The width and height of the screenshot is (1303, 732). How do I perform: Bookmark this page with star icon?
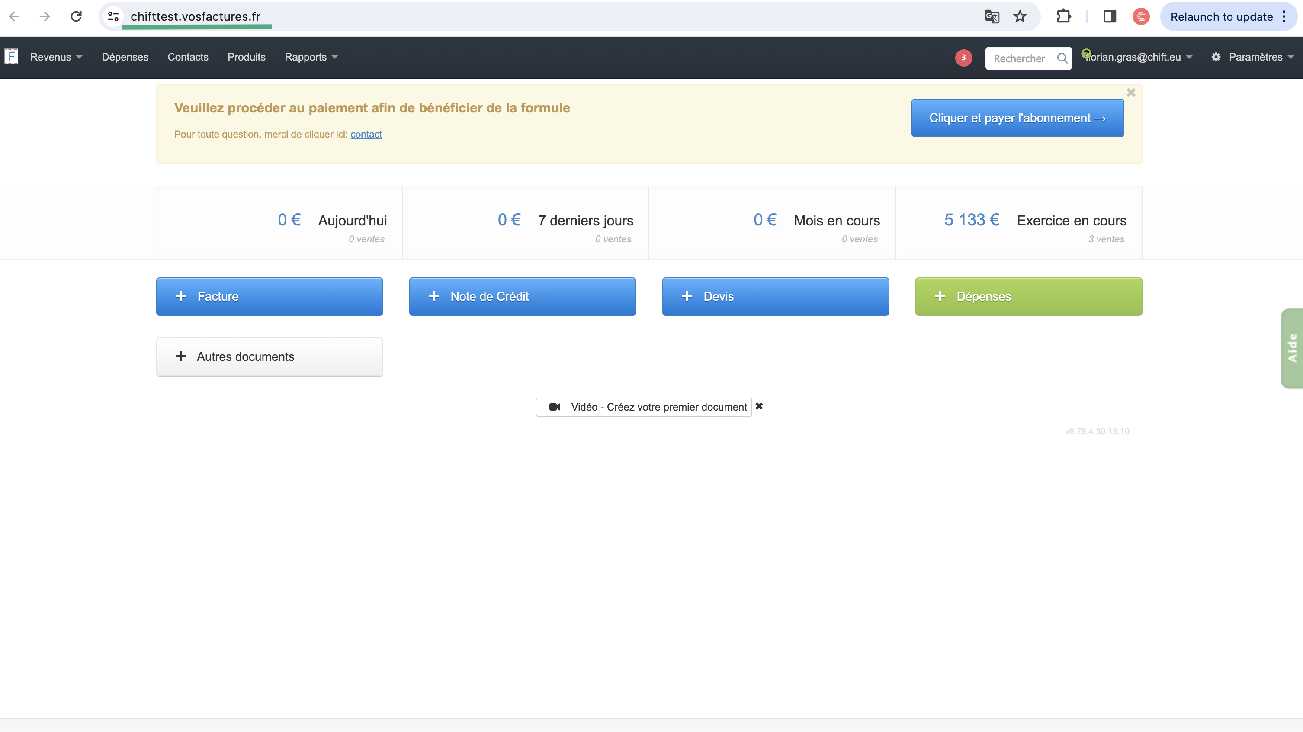point(1020,17)
